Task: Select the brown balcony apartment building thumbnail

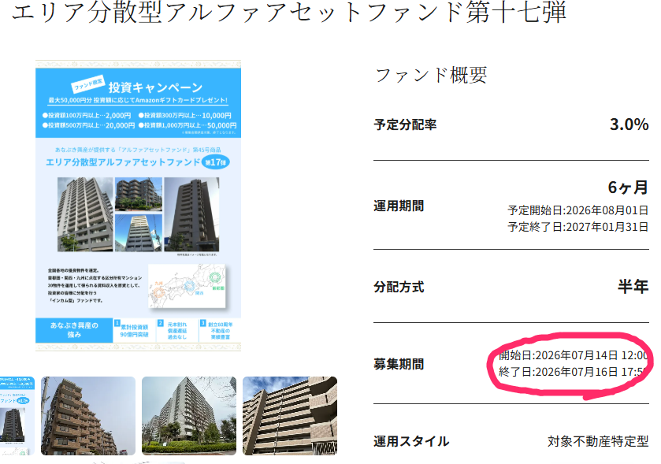Action: (88, 416)
